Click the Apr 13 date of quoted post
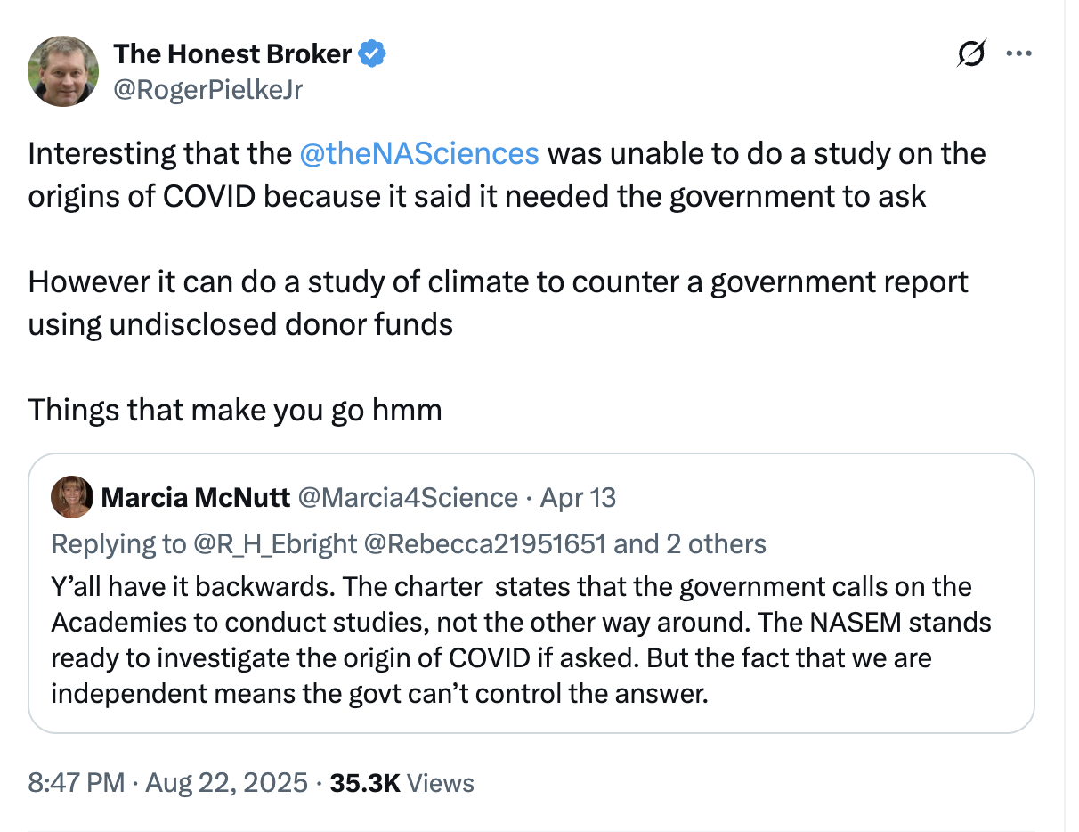1079x832 pixels. pyautogui.click(x=577, y=497)
